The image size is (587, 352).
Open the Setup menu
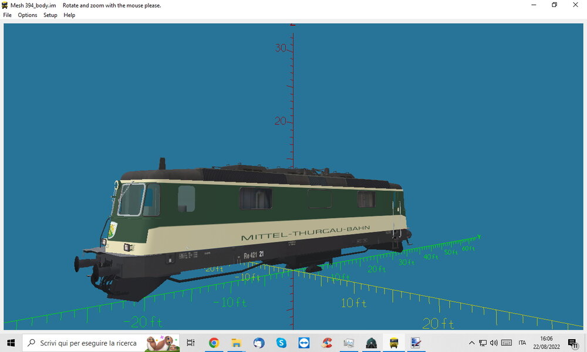[x=50, y=15]
